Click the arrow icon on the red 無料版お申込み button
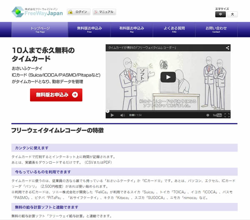The height and width of the screenshot is (220, 250). point(75,95)
